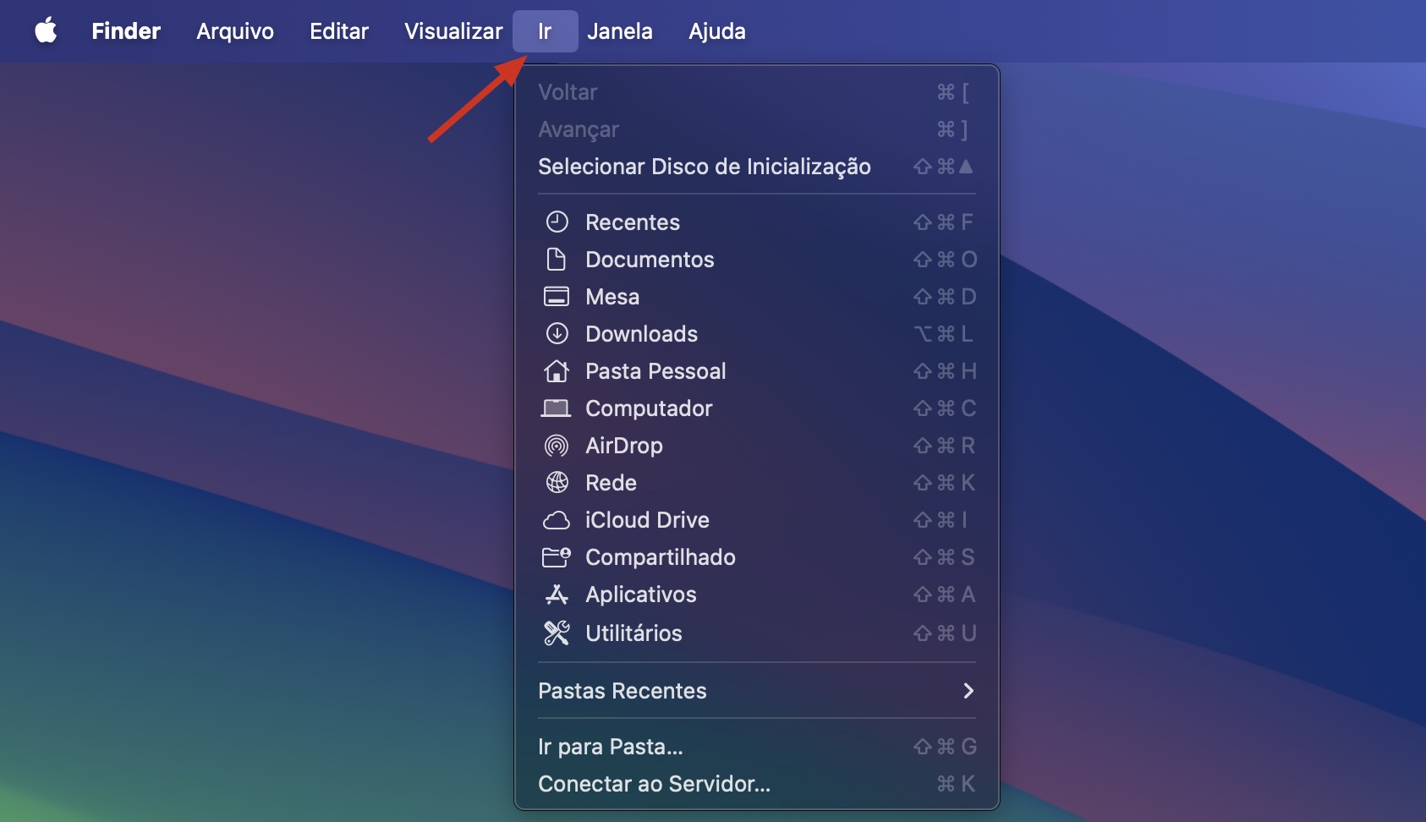Image resolution: width=1426 pixels, height=822 pixels.
Task: Click the iCloud Drive cloud icon
Action: click(x=557, y=520)
